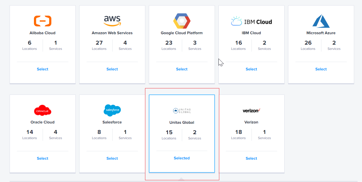This screenshot has width=362, height=182.
Task: Select the IBM Cloud provider
Action: [x=251, y=69]
